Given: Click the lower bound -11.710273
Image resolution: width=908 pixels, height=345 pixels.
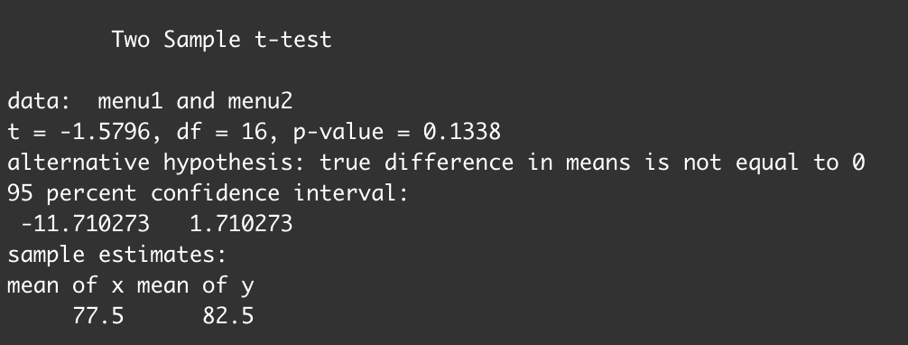Looking at the screenshot, I should [x=85, y=224].
